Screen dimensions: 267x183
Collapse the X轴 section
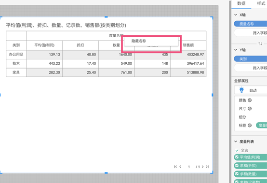236,15
